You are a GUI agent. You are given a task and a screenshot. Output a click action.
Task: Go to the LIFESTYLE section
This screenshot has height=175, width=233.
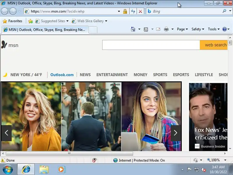pyautogui.click(x=204, y=75)
